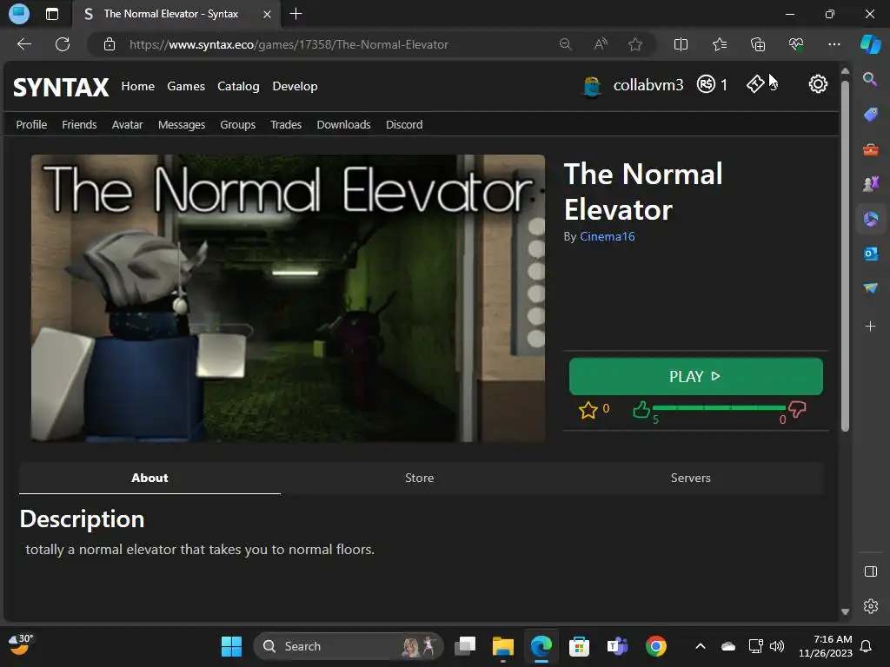The height and width of the screenshot is (667, 890).
Task: Open Google Chrome from the taskbar
Action: tap(655, 646)
